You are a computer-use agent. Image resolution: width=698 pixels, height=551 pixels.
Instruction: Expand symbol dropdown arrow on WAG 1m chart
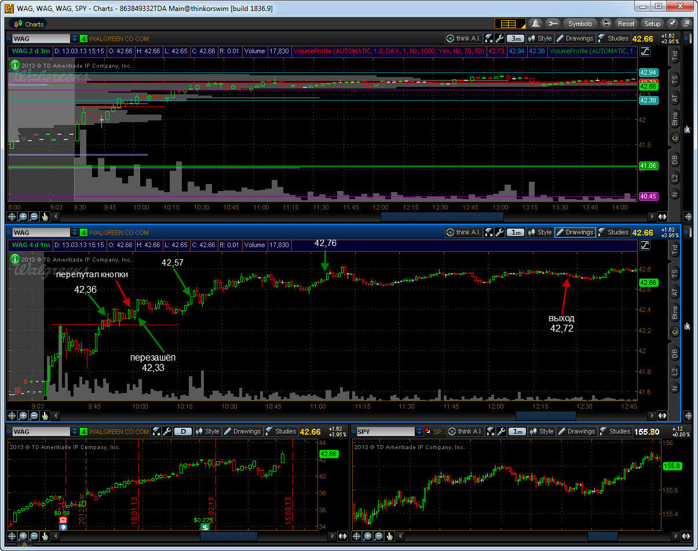(x=75, y=232)
